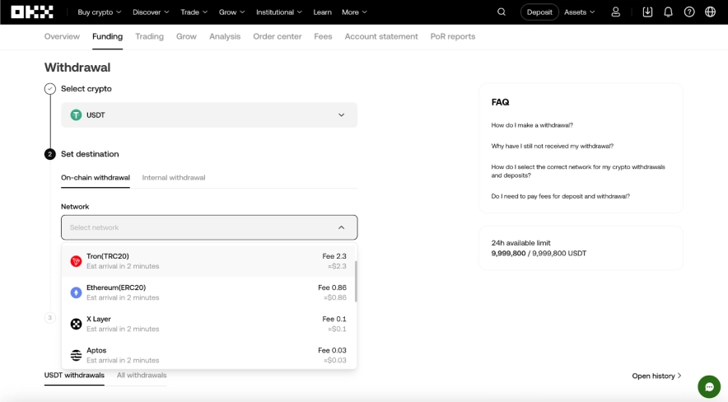Switch to the Internal withdrawal tab
This screenshot has width=728, height=402.
point(174,178)
